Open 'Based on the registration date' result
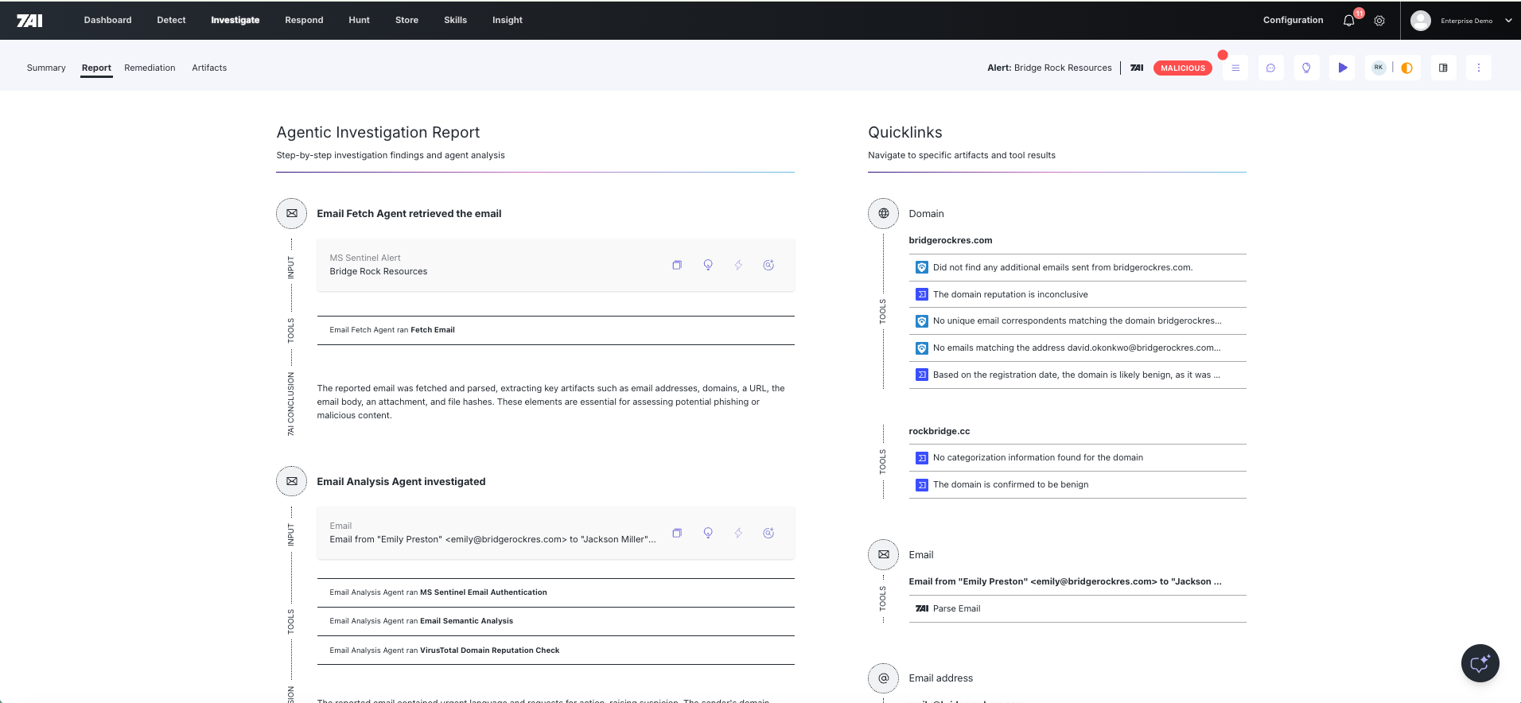The width and height of the screenshot is (1521, 703). (1078, 375)
